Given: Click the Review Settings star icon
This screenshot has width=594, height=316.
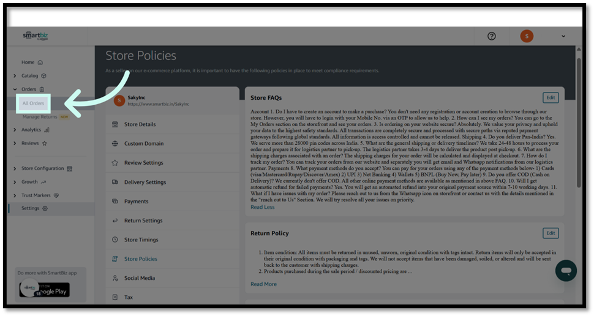Looking at the screenshot, I should 115,163.
